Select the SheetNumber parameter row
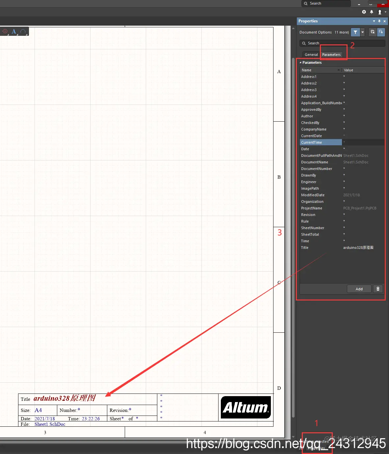The width and height of the screenshot is (389, 454). click(x=342, y=228)
